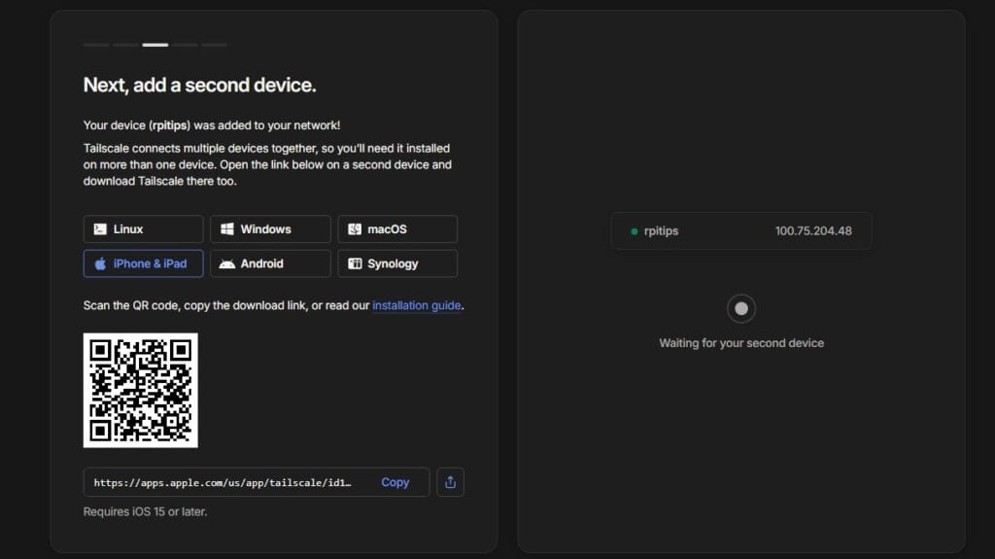Viewport: 995px width, 559px height.
Task: Select the Android platform button
Action: [270, 263]
